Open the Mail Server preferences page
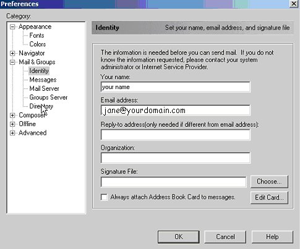300x249 pixels. 44,88
